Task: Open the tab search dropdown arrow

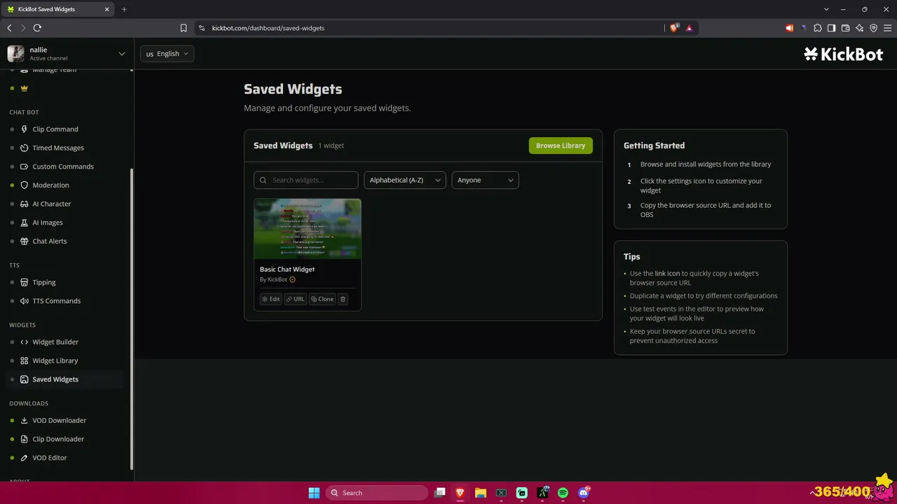Action: point(826,9)
